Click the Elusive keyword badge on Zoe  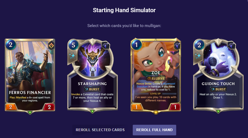[x=156, y=78]
